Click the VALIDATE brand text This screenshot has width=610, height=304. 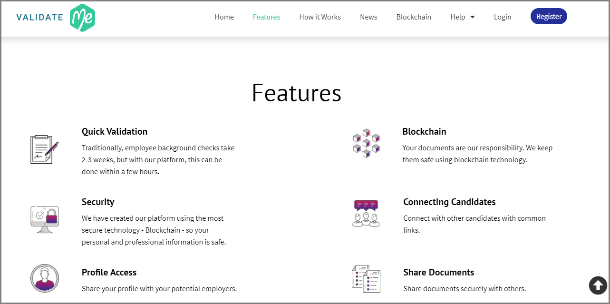click(40, 18)
